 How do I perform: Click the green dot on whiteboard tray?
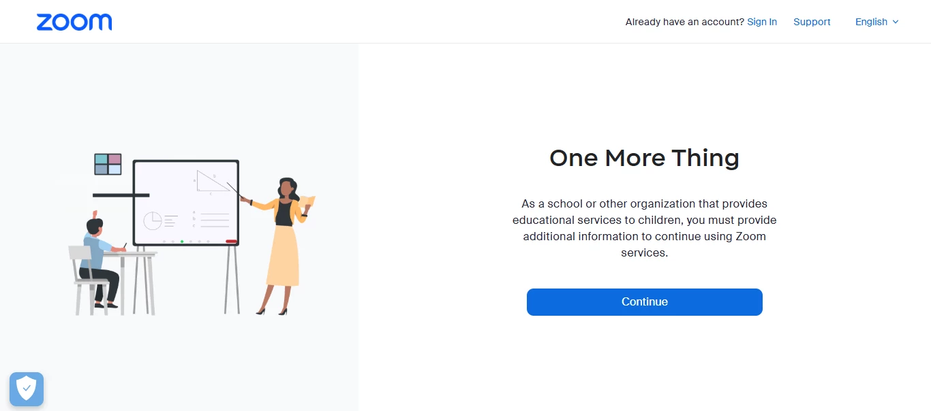182,242
